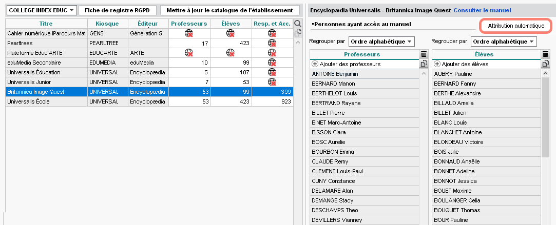
Task: Select the Universalis Junior row
Action: pos(149,81)
